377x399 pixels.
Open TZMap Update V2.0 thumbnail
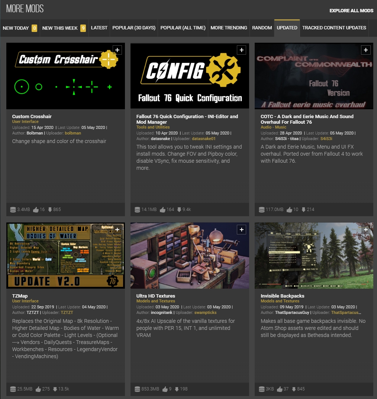(x=65, y=256)
